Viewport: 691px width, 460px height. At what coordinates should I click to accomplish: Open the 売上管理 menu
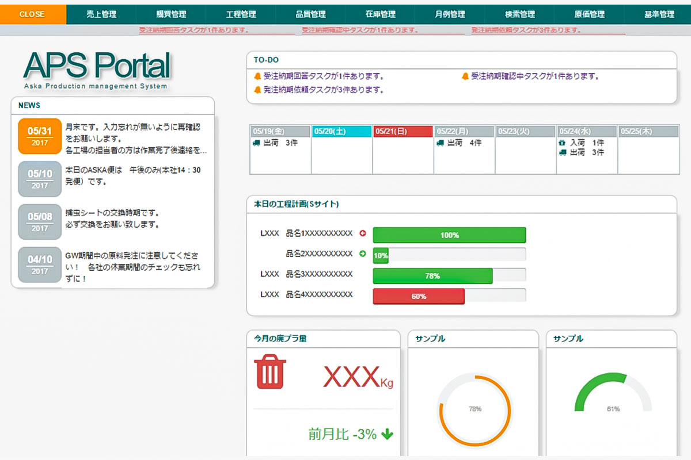[x=102, y=14]
